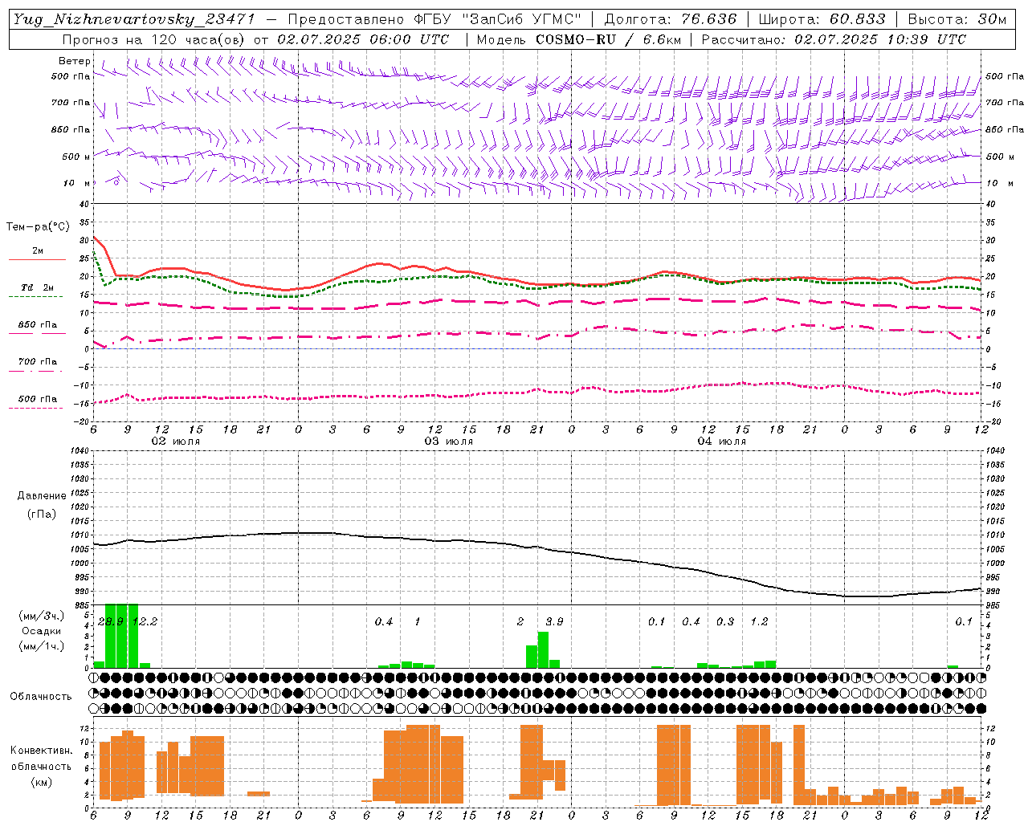Click the 04 июля date label
Image resolution: width=1028 pixels, height=822 pixels.
[x=722, y=442]
